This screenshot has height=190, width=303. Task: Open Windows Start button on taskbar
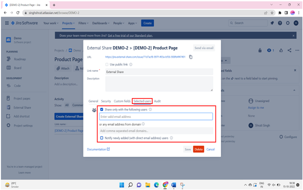122,185
